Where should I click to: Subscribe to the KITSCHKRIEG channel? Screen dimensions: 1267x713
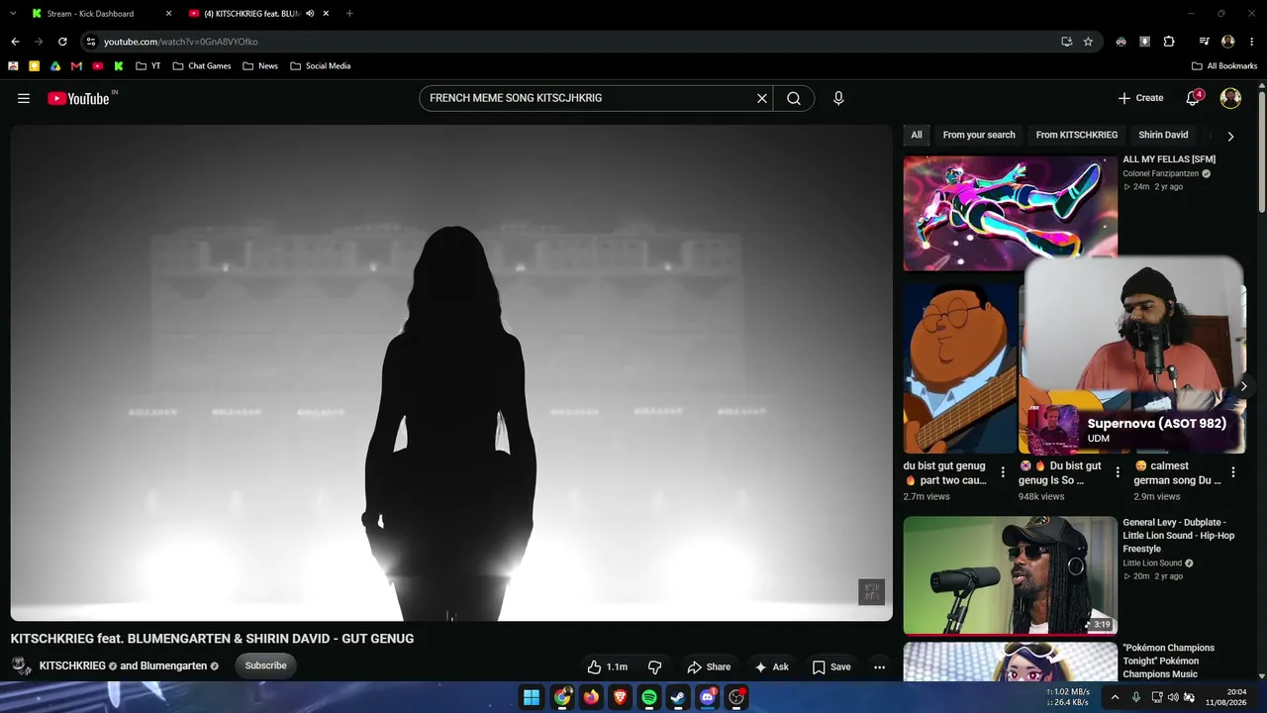(265, 665)
